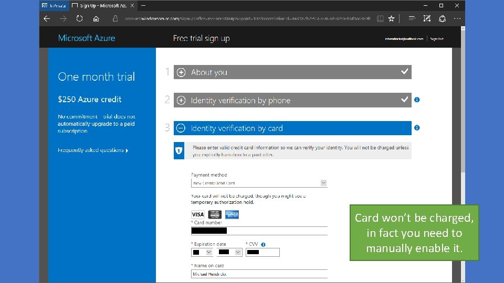This screenshot has height=283, width=504.
Task: Click the shield icon beside credit card notice
Action: (x=179, y=150)
